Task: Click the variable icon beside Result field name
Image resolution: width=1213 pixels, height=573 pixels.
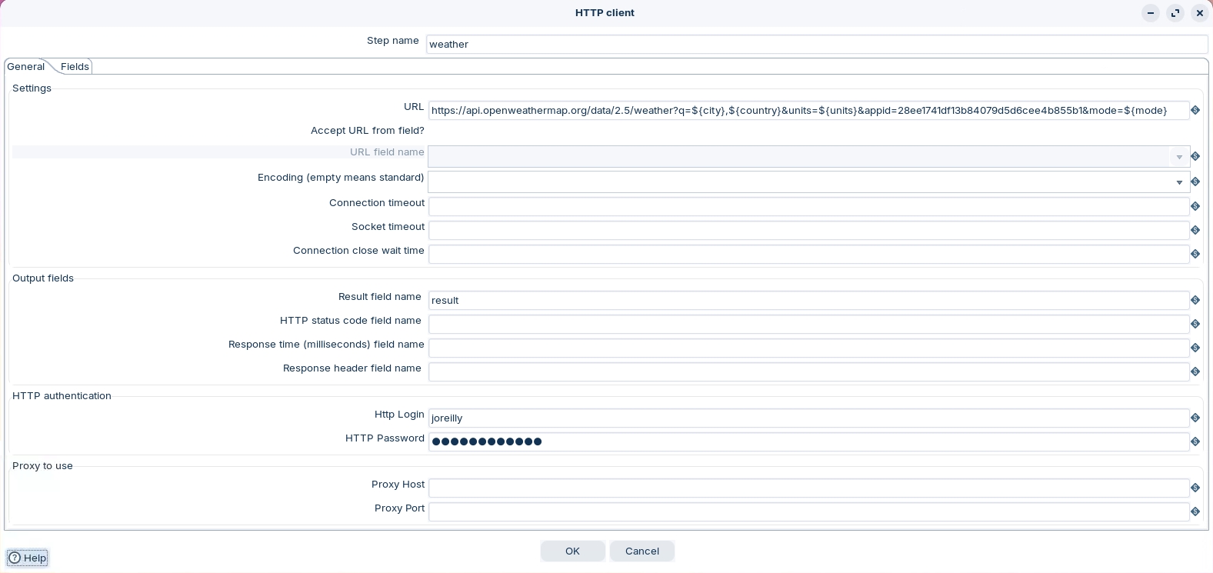Action: point(1195,300)
